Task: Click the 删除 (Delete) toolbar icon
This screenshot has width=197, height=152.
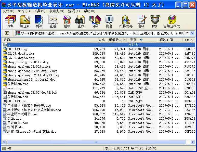Action: pyautogui.click(x=67, y=21)
